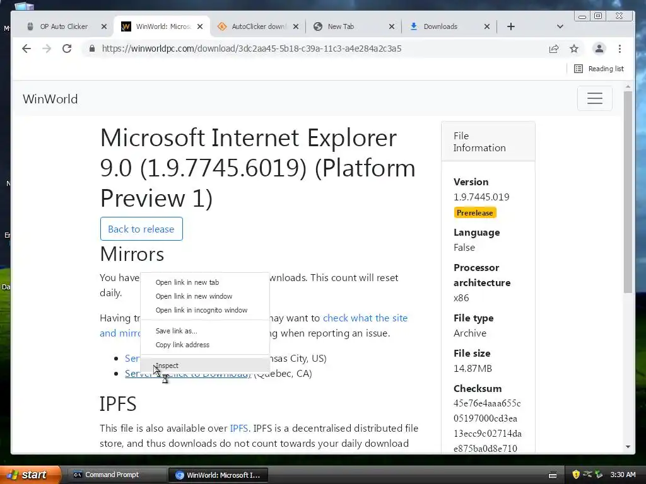Viewport: 646px width, 484px height.
Task: Close the Downloads tab
Action: (487, 26)
